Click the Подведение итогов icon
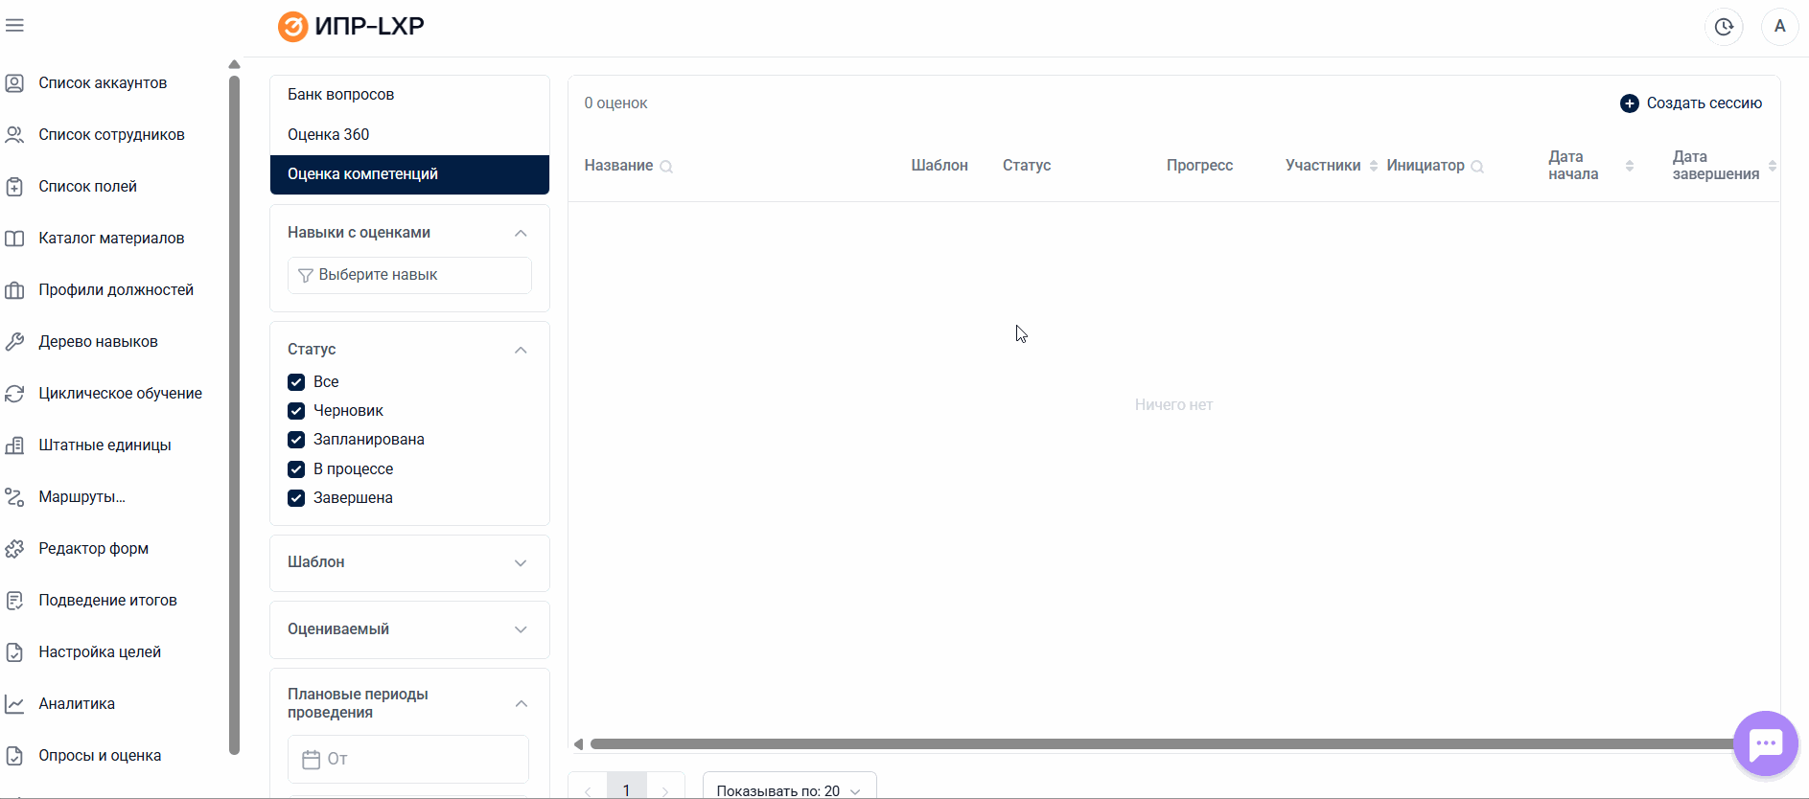The height and width of the screenshot is (799, 1809). click(14, 601)
